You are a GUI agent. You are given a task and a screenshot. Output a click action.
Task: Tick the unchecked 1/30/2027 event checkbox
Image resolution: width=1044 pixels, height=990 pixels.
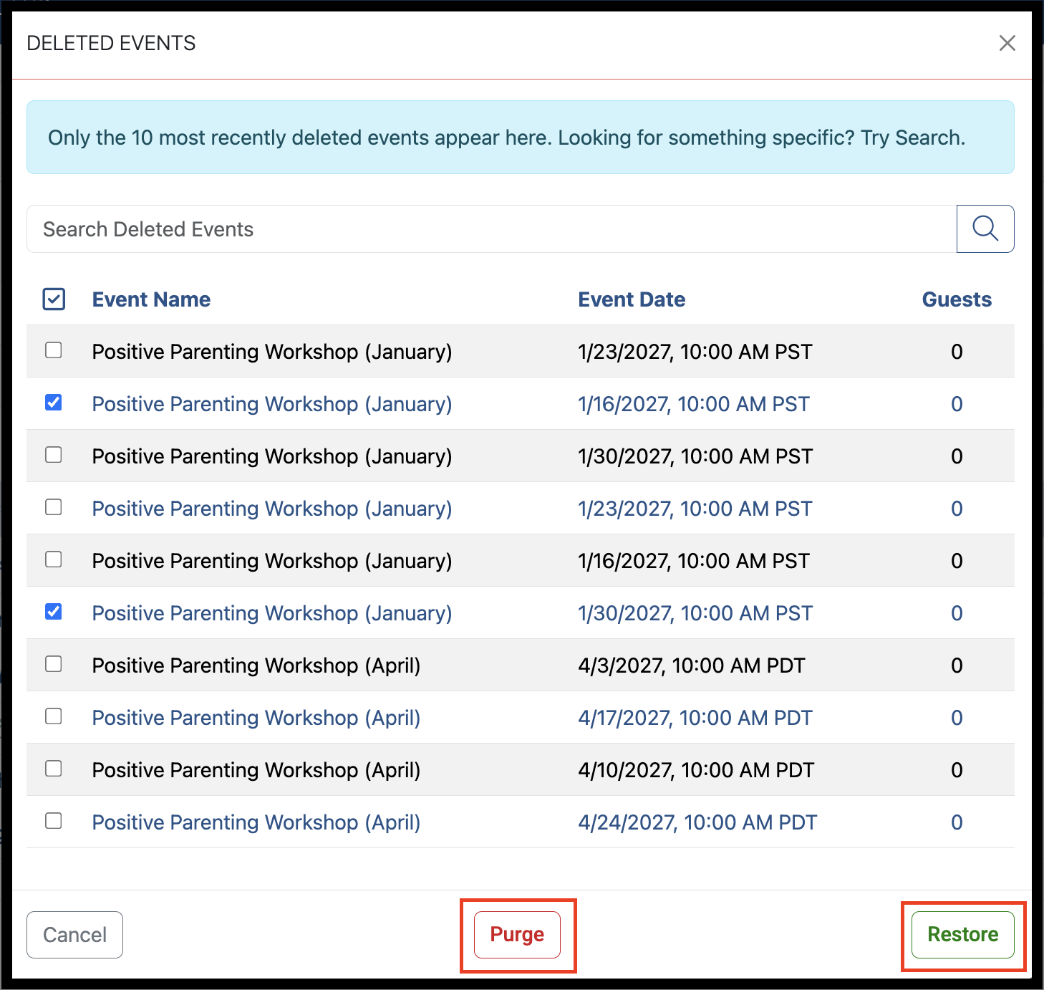pyautogui.click(x=54, y=455)
